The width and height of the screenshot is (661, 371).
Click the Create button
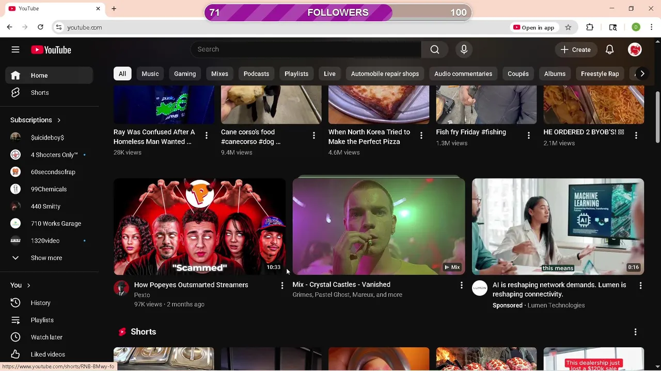click(576, 49)
